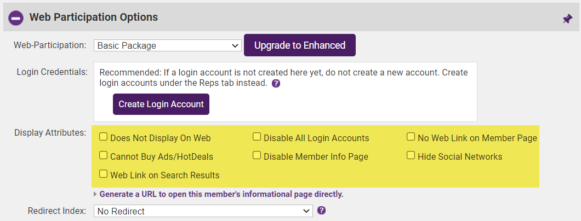This screenshot has height=221, width=581.
Task: Click the Web Participation Options title text
Action: coord(93,18)
